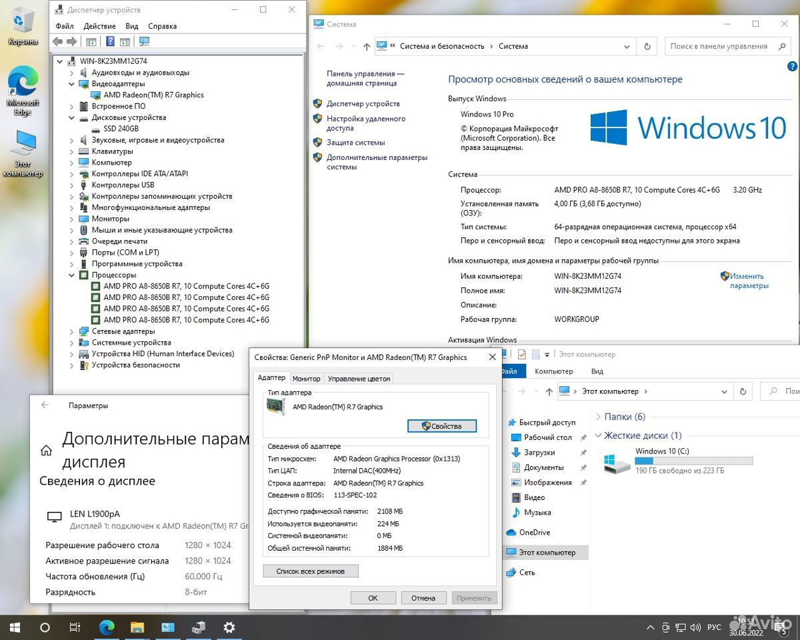
Task: Open the Справка menu in Device Manager
Action: click(x=162, y=26)
